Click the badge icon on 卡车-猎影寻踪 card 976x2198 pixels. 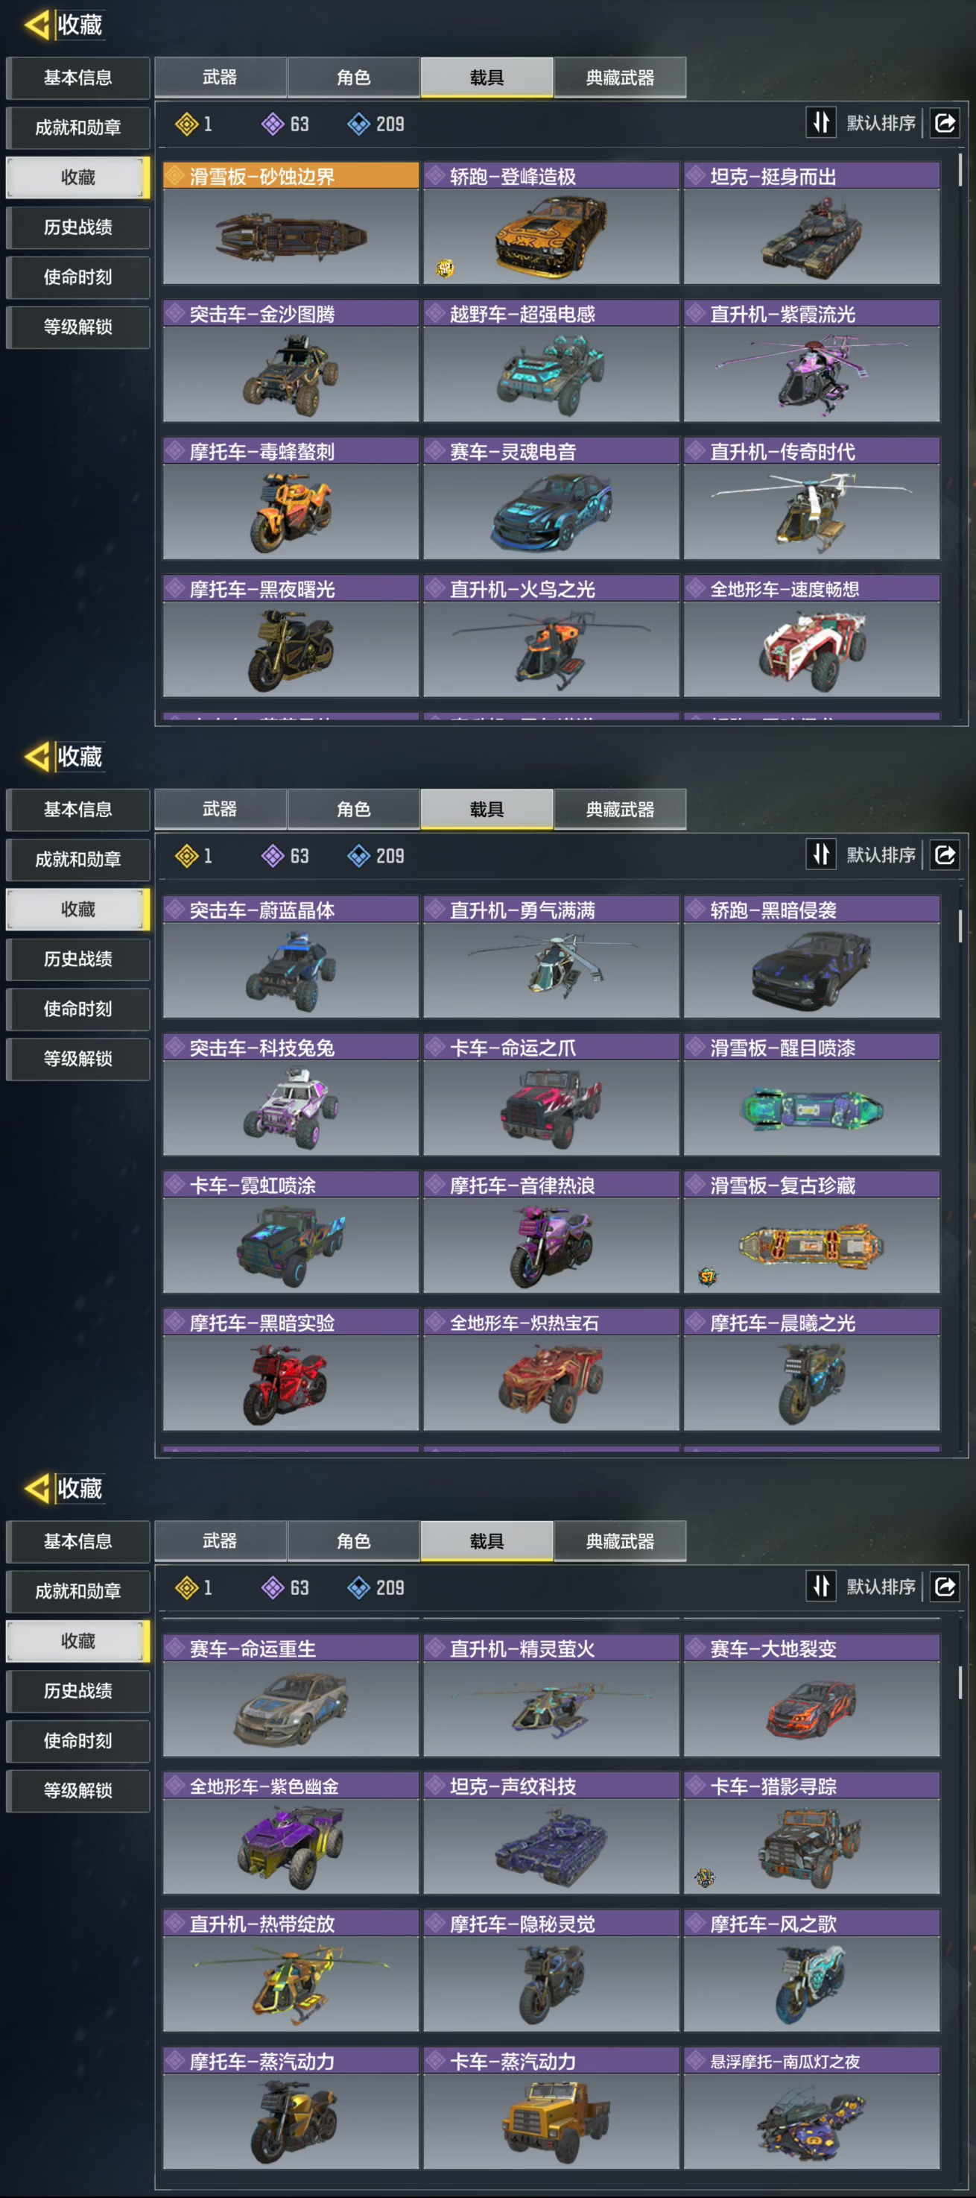pyautogui.click(x=705, y=1878)
